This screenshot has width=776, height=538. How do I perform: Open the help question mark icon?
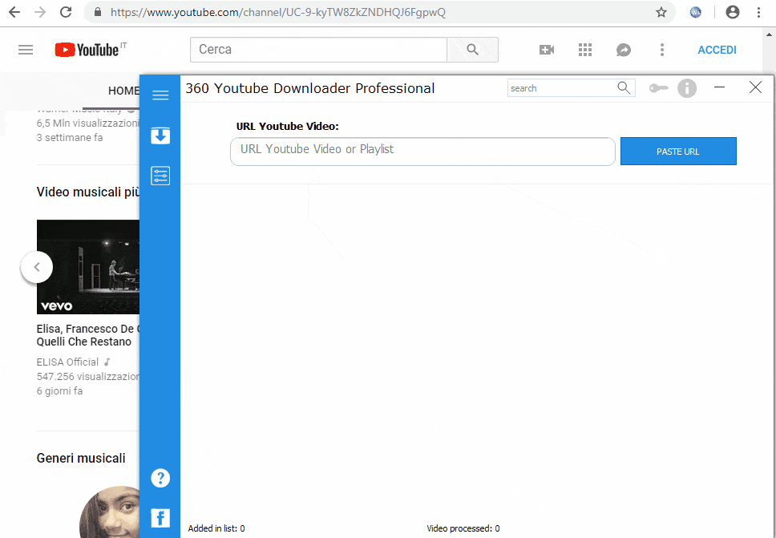coord(160,478)
